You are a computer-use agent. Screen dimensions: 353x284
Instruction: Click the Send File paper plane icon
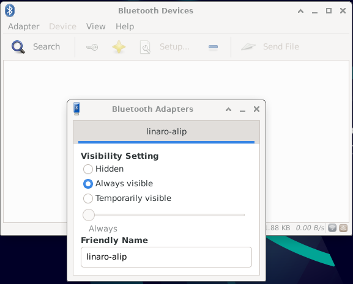click(248, 47)
